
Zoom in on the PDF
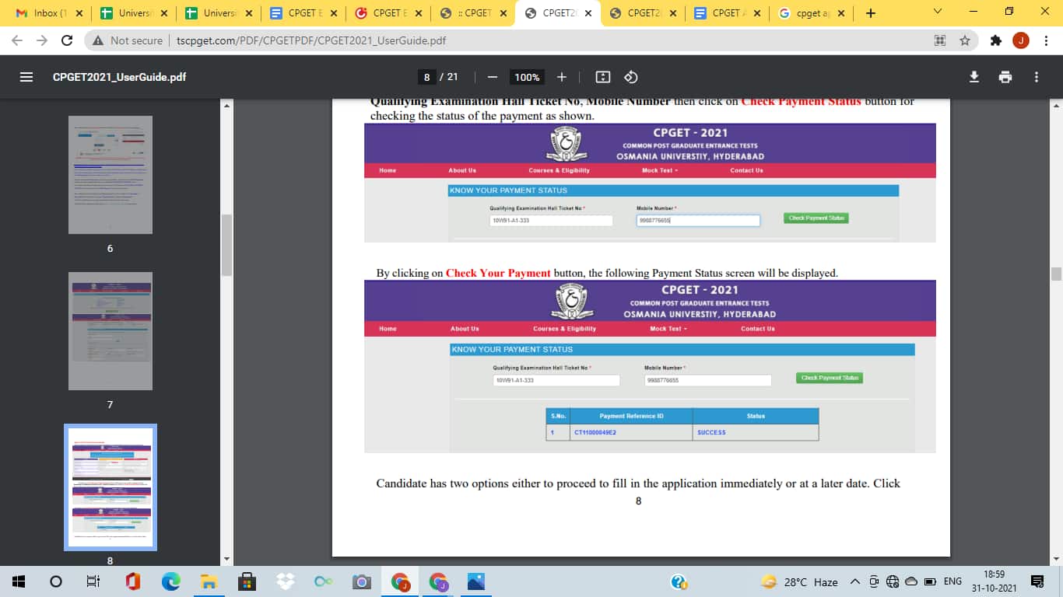[562, 77]
